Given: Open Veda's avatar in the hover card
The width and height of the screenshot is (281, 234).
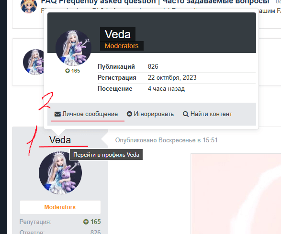Looking at the screenshot, I should 73,48.
